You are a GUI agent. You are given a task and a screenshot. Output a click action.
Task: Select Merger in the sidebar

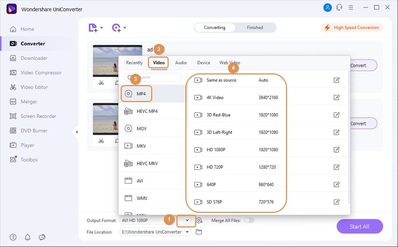coord(23,102)
